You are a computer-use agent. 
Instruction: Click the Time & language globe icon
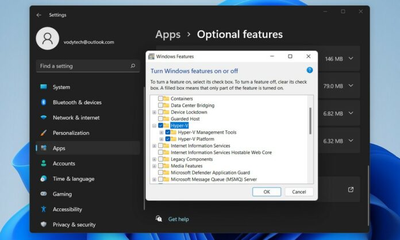pyautogui.click(x=44, y=179)
